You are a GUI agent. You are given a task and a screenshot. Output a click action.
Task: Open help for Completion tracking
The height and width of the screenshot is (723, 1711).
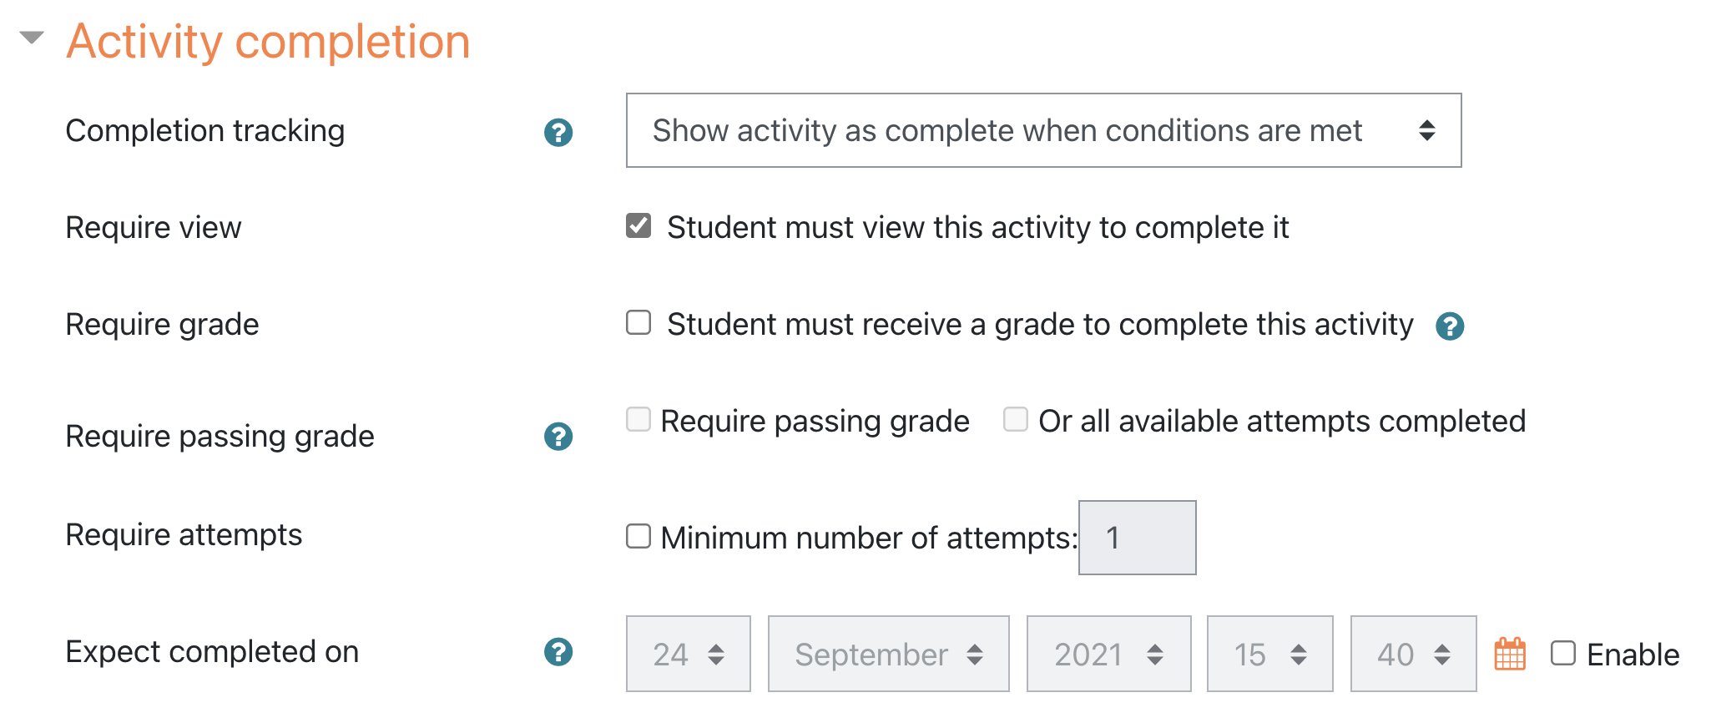point(558,132)
